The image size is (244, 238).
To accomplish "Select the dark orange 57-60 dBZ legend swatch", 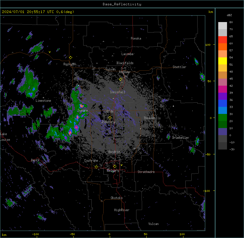I will pos(222,47).
